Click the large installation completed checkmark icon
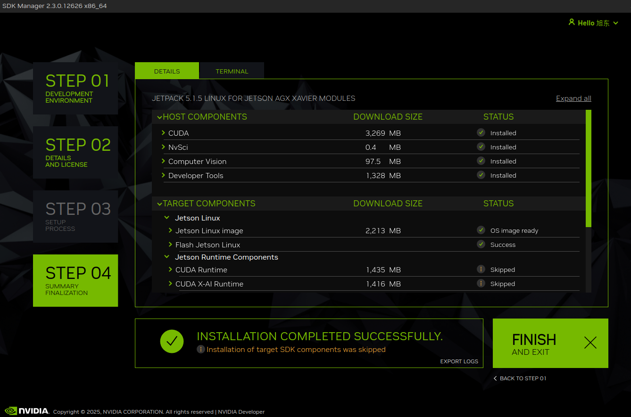The image size is (631, 417). [172, 341]
